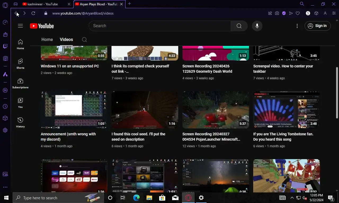Image resolution: width=339 pixels, height=203 pixels.
Task: Pin page using the pinboard icon
Action: coord(270,13)
